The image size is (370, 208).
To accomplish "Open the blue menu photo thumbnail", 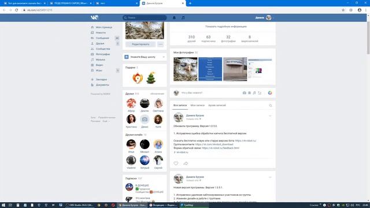I will pos(210,69).
